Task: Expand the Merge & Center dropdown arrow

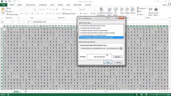Action: tap(77, 14)
